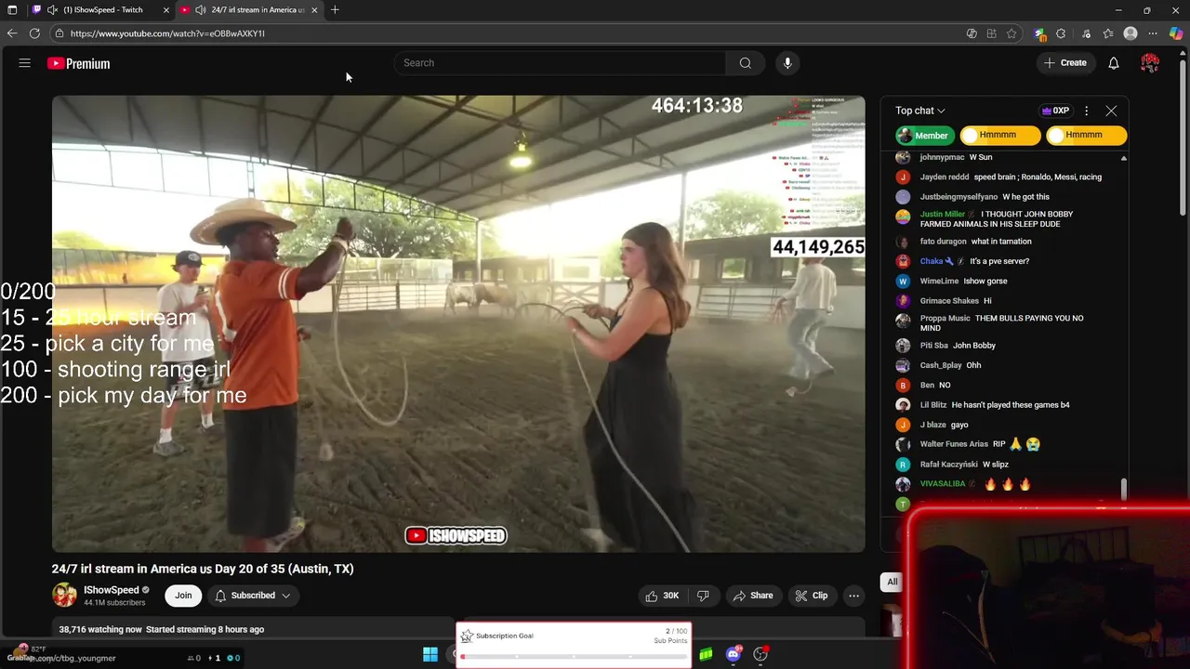Unmute Twitch tab speaker icon
Screen dimensions: 1190x669
tap(53, 9)
